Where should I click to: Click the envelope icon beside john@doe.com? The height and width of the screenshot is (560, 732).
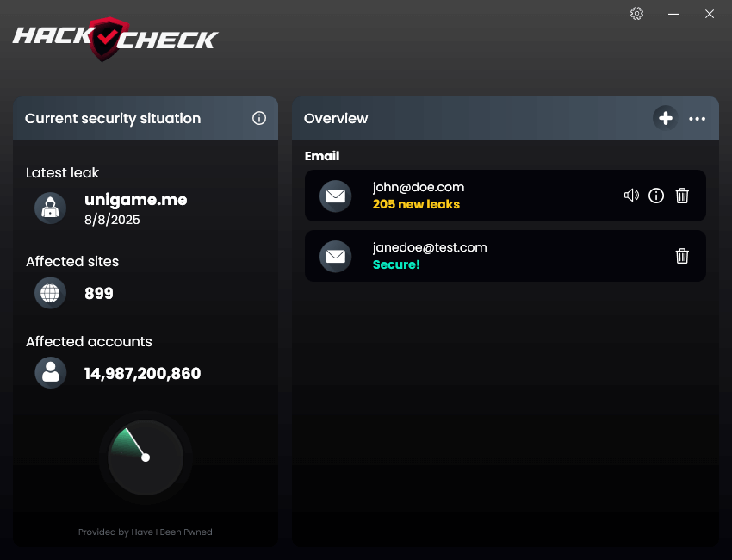(335, 196)
